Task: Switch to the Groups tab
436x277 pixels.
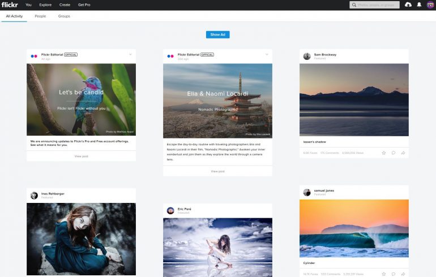Action: pyautogui.click(x=64, y=16)
